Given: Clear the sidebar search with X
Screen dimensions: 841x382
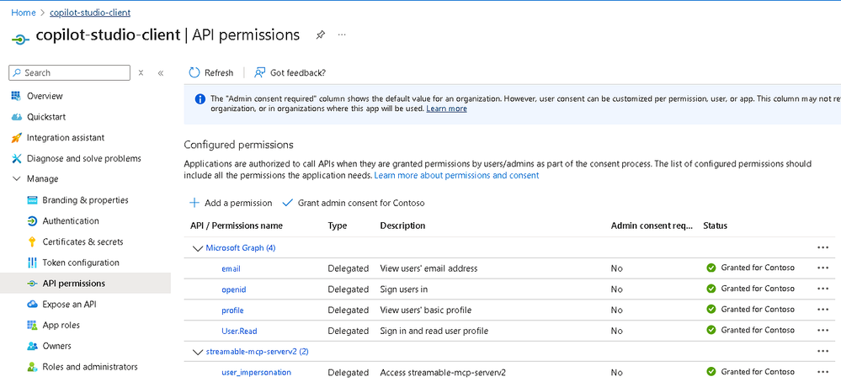Looking at the screenshot, I should tap(141, 73).
